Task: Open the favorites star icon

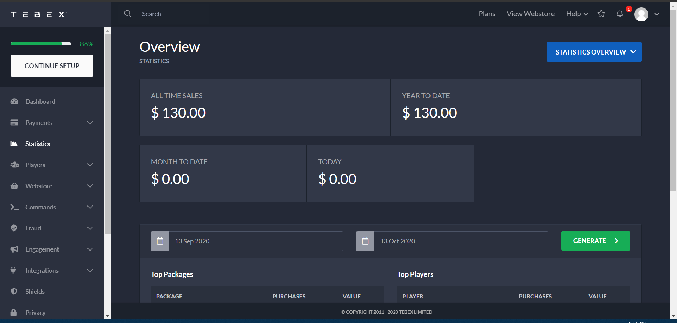Action: [x=601, y=14]
